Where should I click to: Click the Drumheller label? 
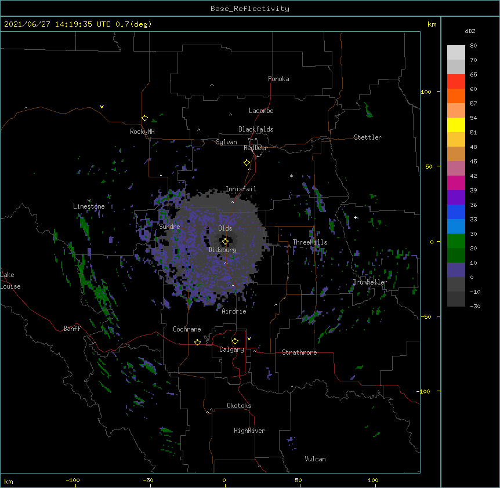(x=370, y=282)
